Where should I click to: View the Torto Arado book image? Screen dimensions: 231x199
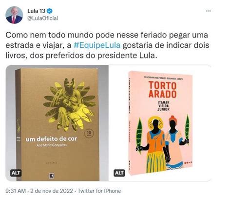pyautogui.click(x=160, y=123)
